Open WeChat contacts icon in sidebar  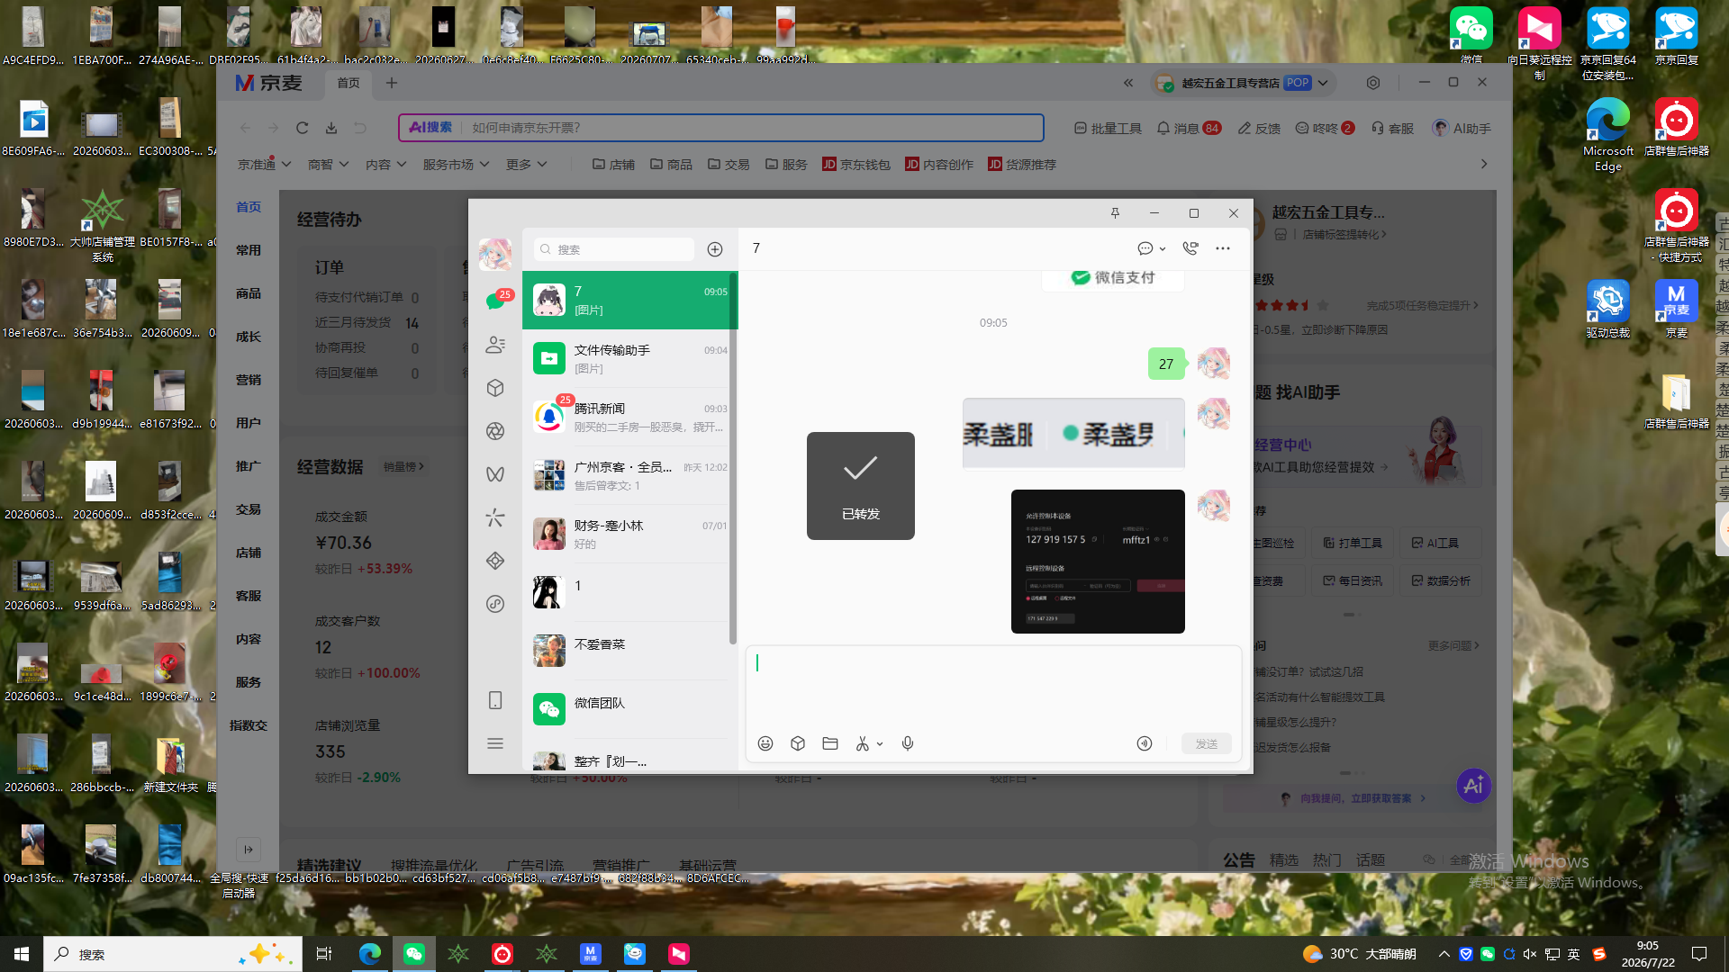[x=495, y=345]
